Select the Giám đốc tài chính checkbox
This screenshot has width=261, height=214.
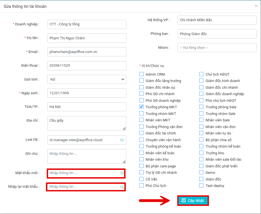pos(142,133)
